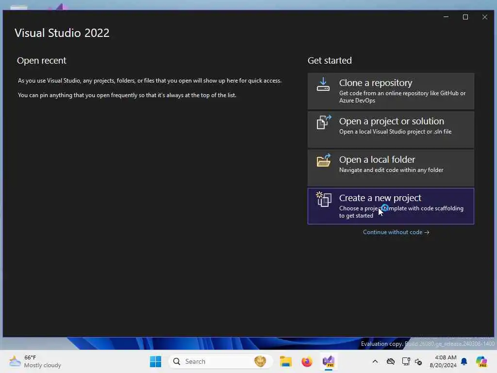Click the taskbar Search box

click(221, 361)
